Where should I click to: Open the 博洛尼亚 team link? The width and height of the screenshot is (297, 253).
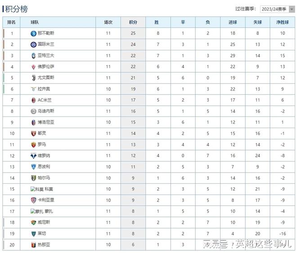pos(46,122)
